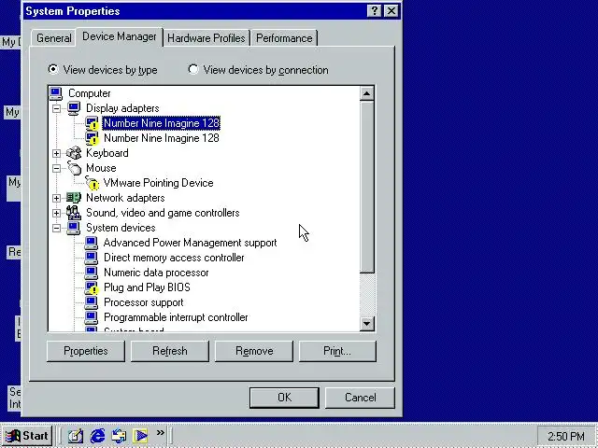Click the play-arrow quick launch icon
Screen dimensions: 598x448
(140, 436)
